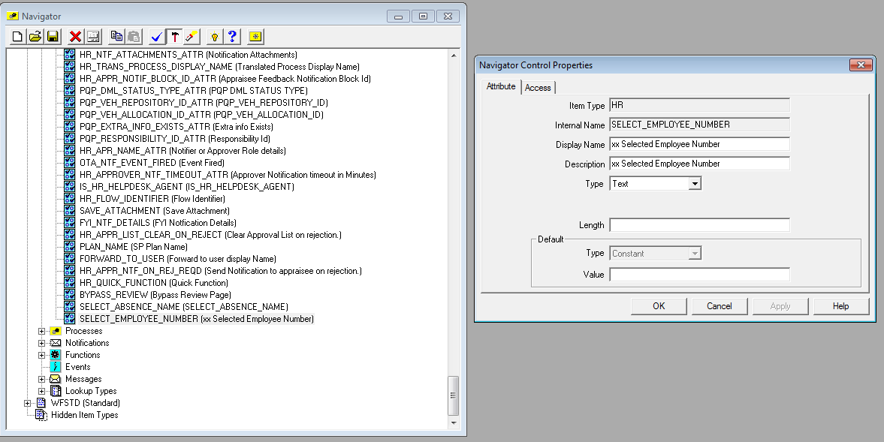Screen dimensions: 884x442
Task: Click the New document toolbar icon
Action: (x=17, y=37)
